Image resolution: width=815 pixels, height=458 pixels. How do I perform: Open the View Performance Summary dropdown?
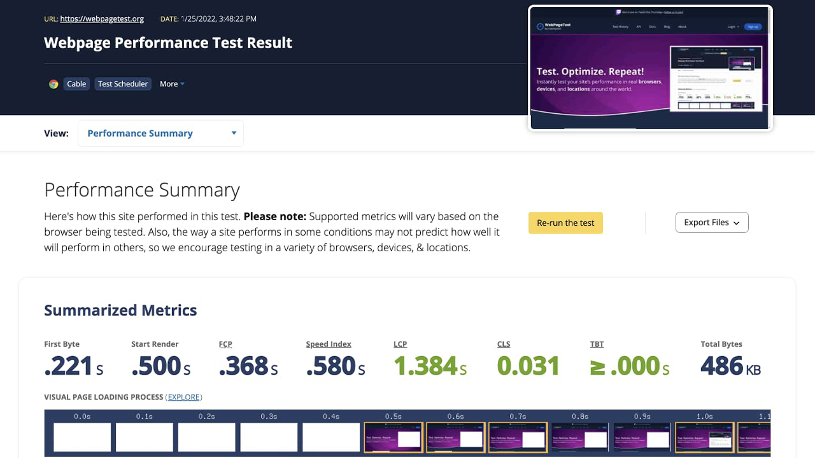coord(160,134)
